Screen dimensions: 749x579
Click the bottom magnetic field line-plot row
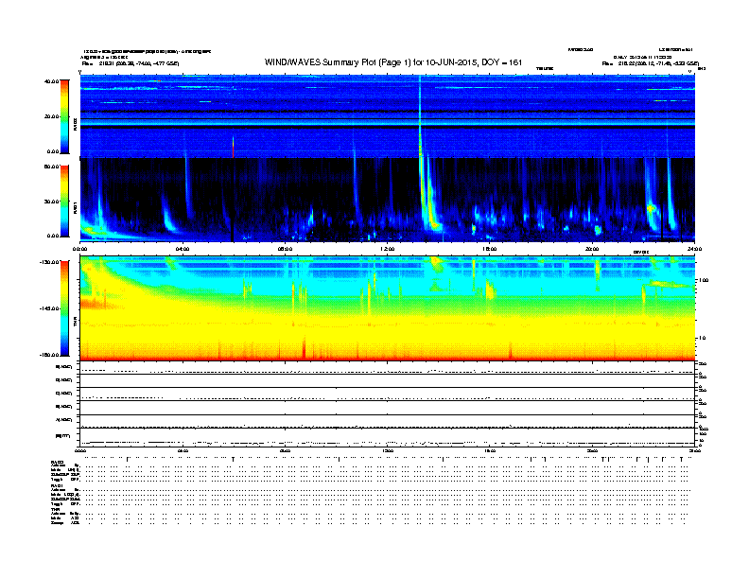pos(388,437)
